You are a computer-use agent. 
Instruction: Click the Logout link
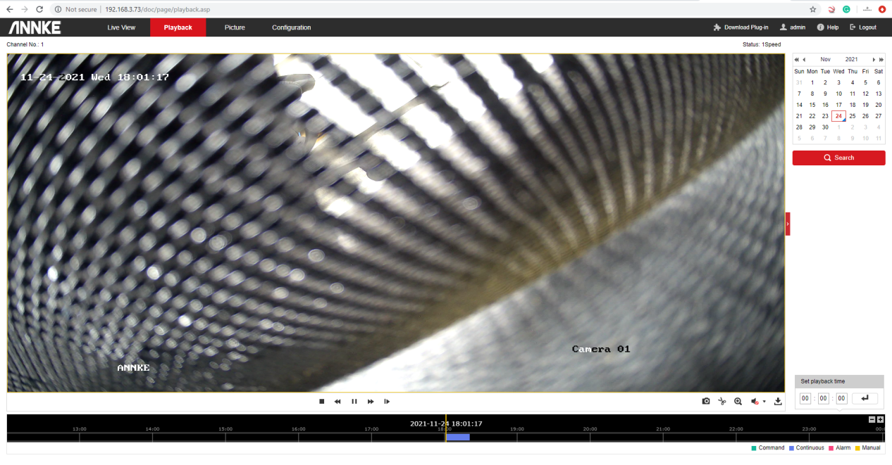click(x=863, y=27)
